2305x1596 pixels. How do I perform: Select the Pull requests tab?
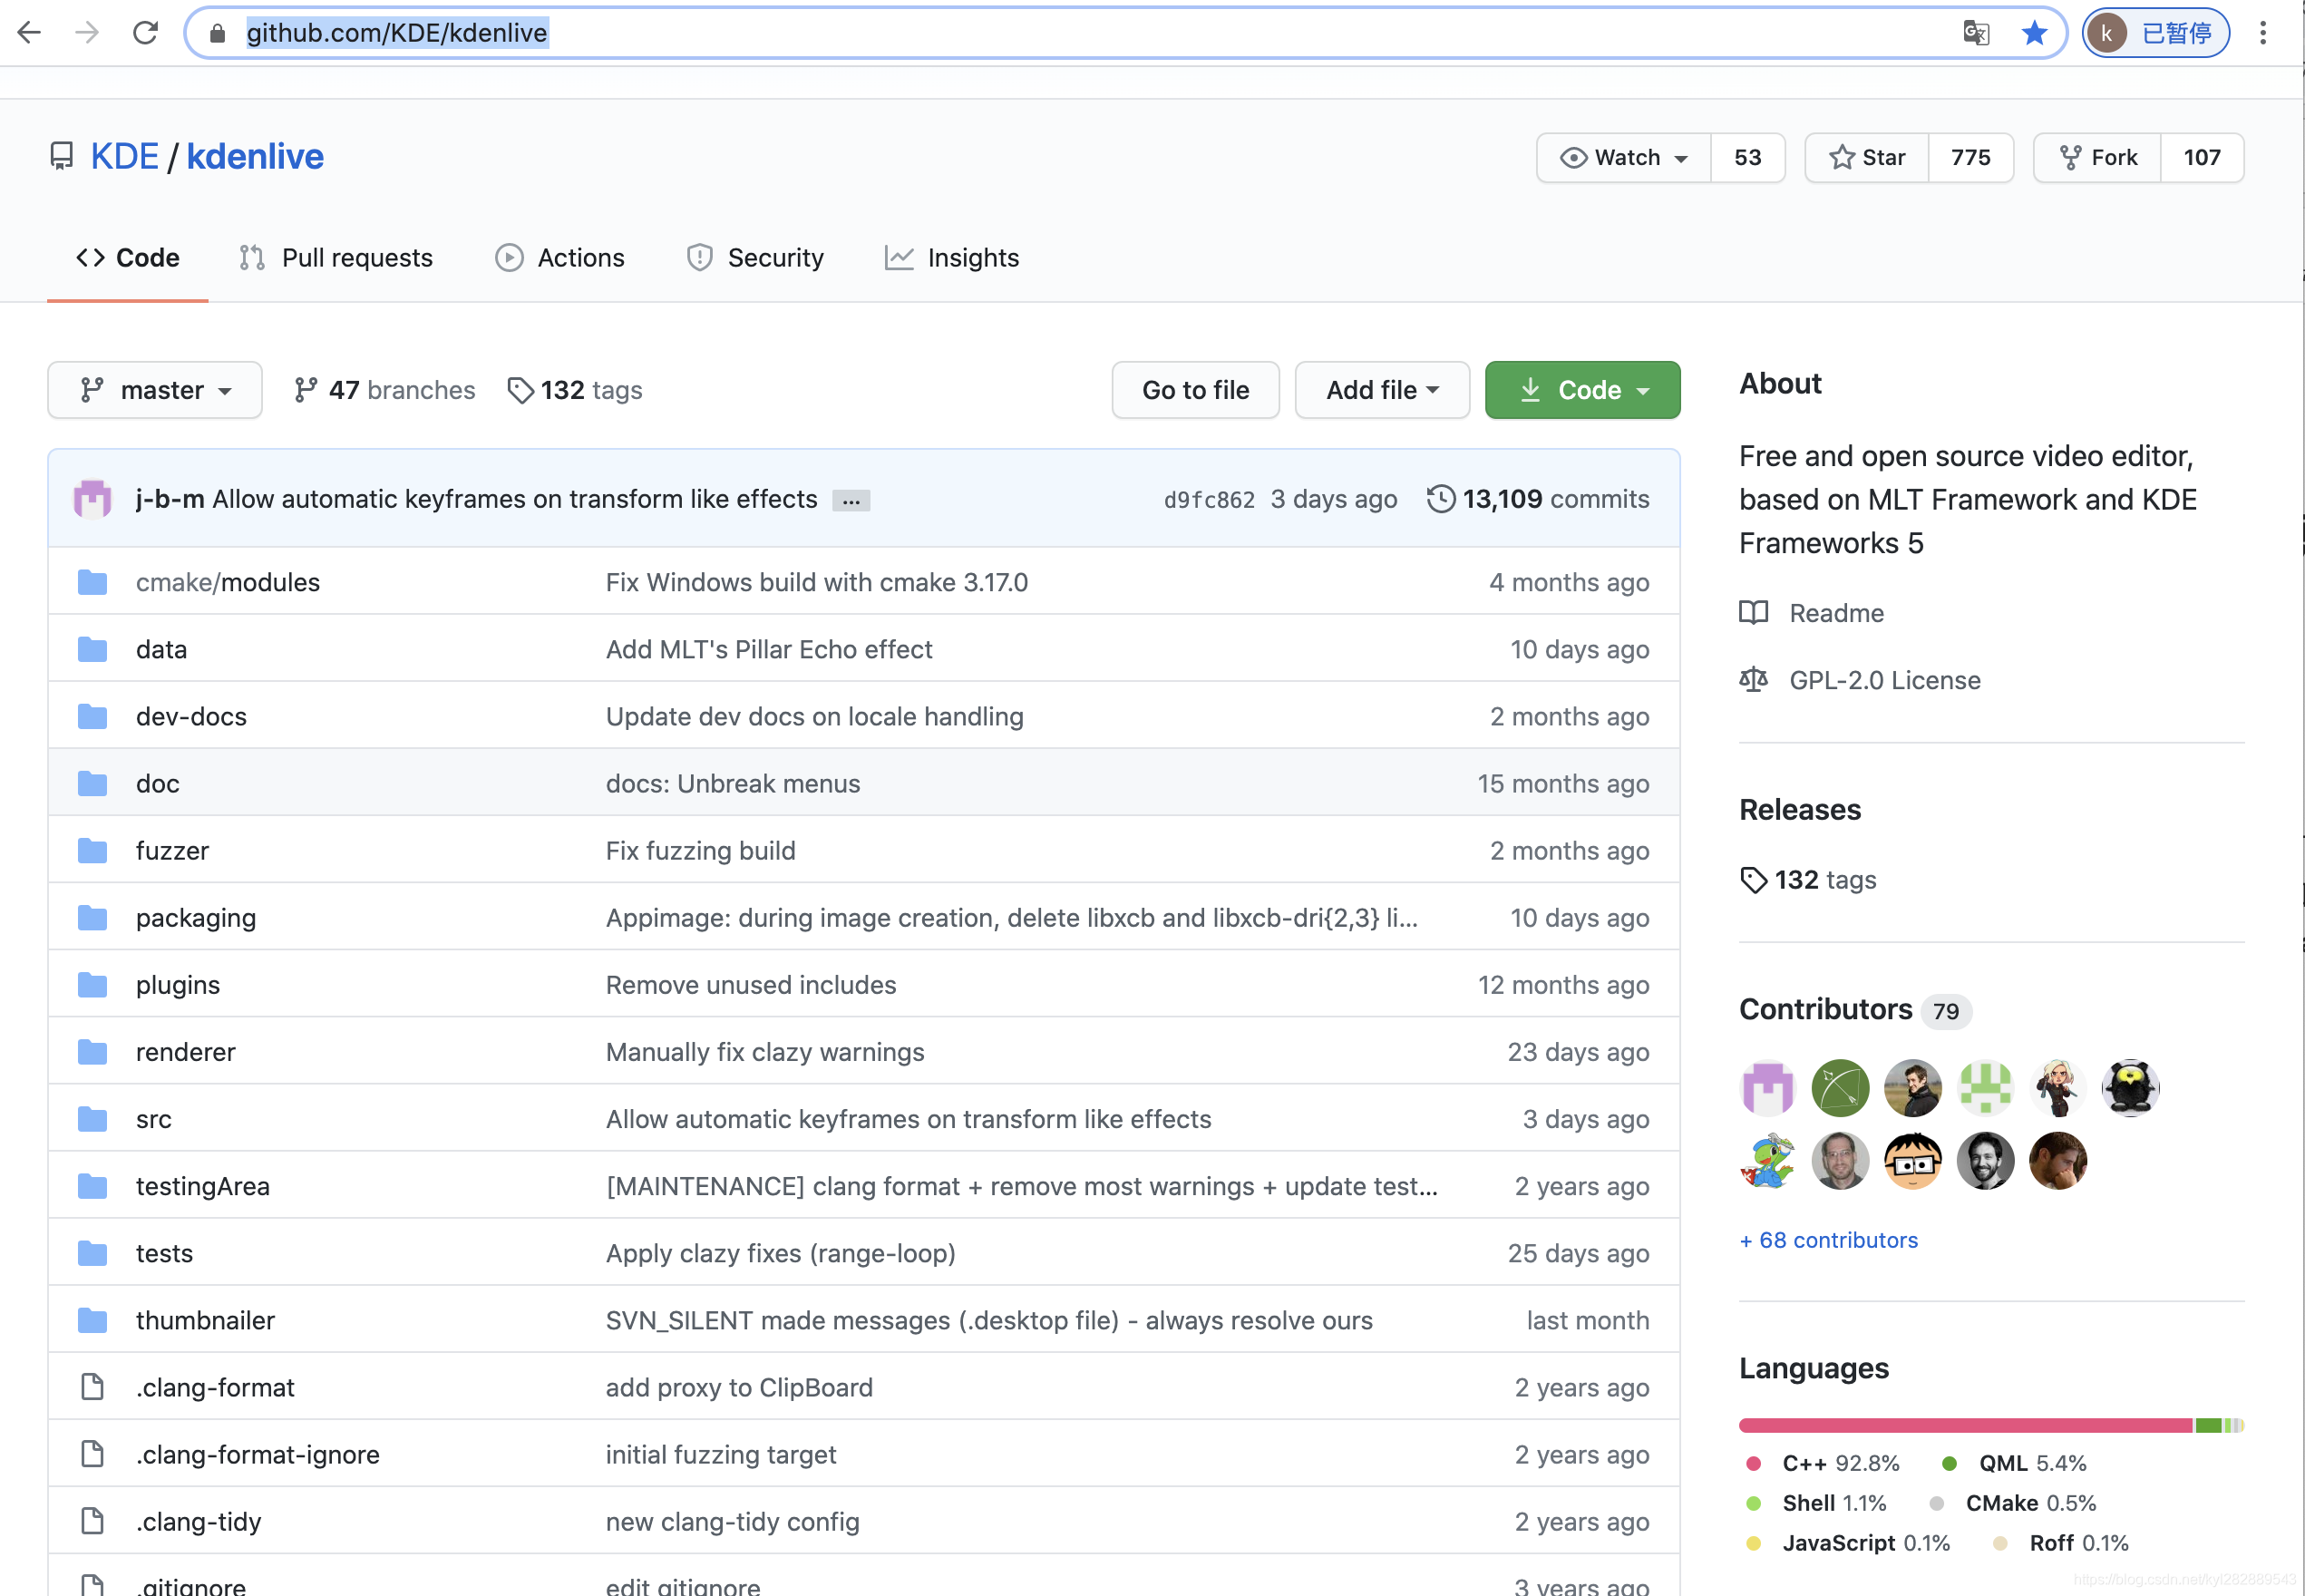[336, 258]
